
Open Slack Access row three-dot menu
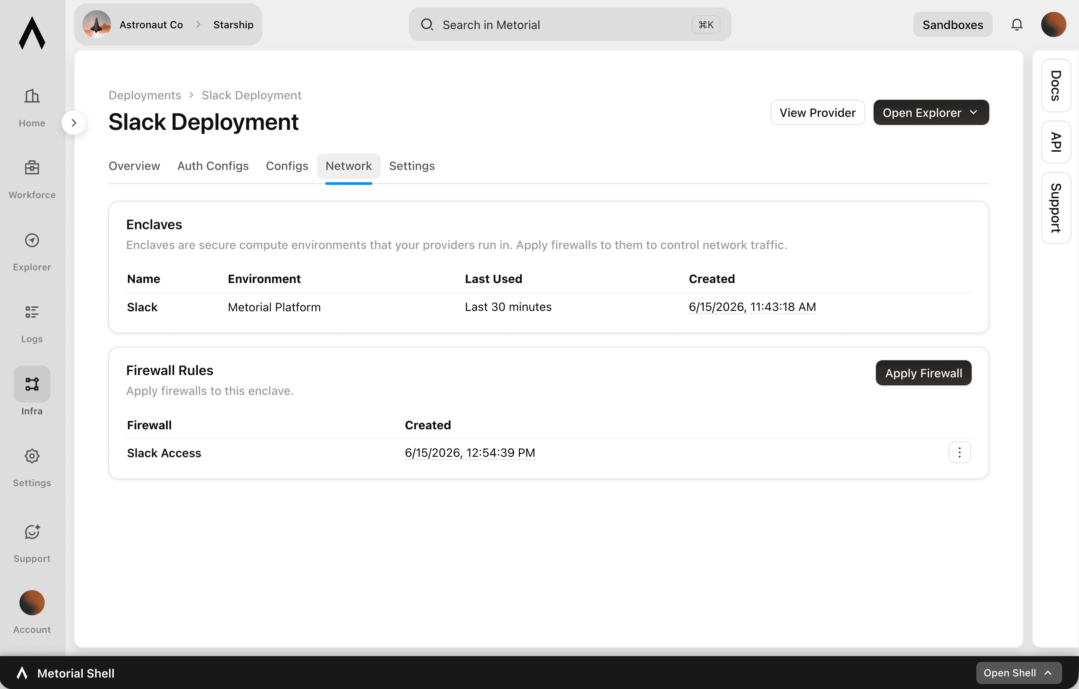coord(959,452)
